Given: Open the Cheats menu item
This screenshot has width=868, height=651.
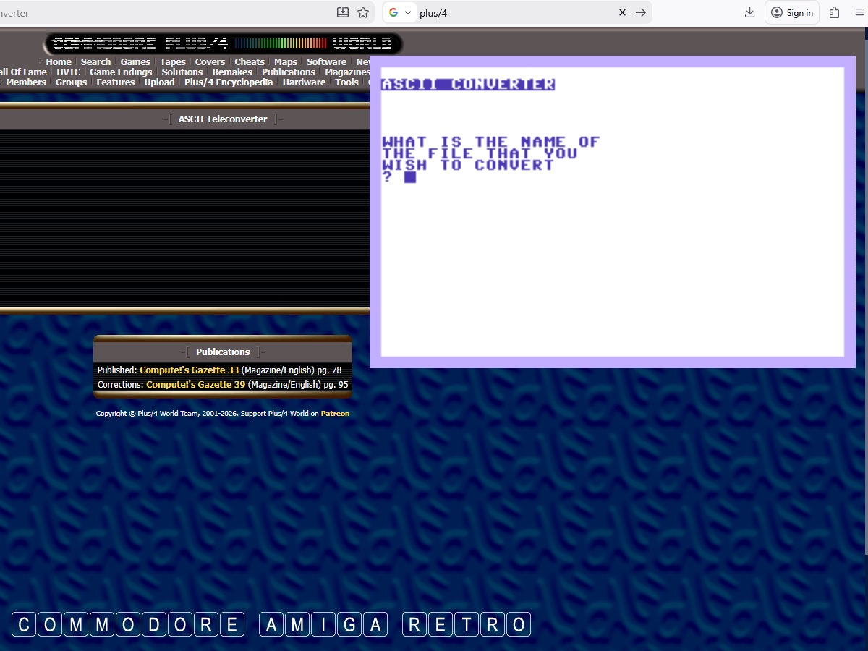Looking at the screenshot, I should pos(250,62).
